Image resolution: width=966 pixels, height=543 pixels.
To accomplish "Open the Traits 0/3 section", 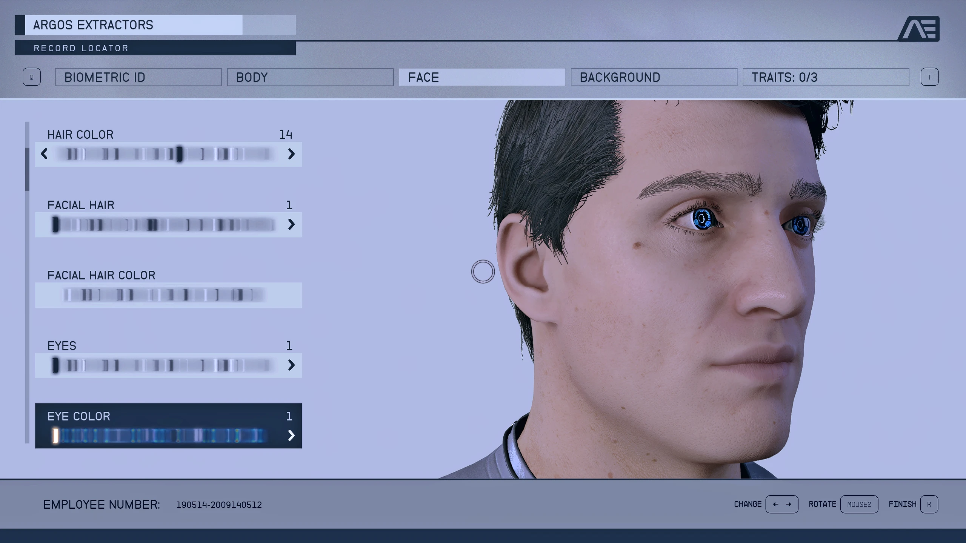I will point(826,77).
